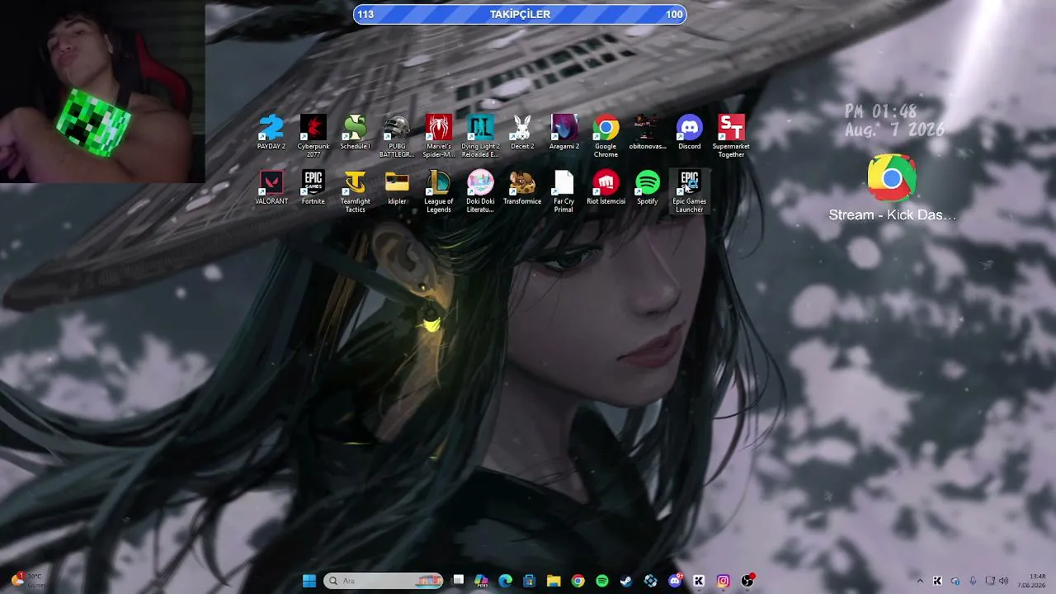The height and width of the screenshot is (594, 1056).
Task: Open the Kick app on the taskbar
Action: click(x=699, y=581)
